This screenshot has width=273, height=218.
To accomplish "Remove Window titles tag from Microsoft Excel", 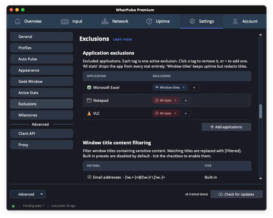I will (184, 87).
